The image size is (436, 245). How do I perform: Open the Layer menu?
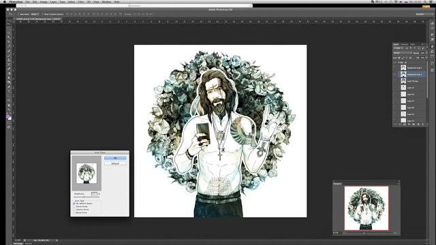[x=53, y=1]
